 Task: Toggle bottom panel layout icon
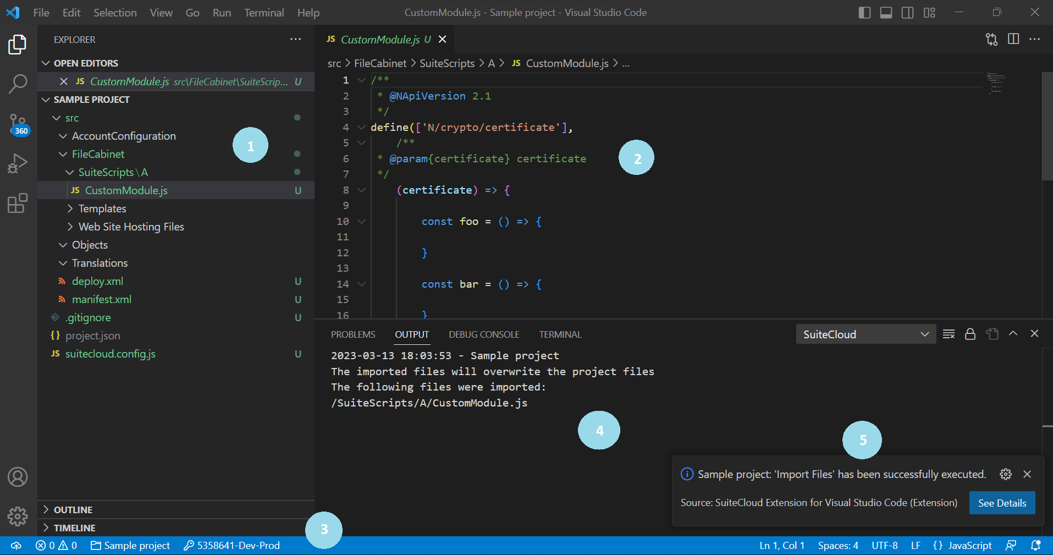click(886, 13)
